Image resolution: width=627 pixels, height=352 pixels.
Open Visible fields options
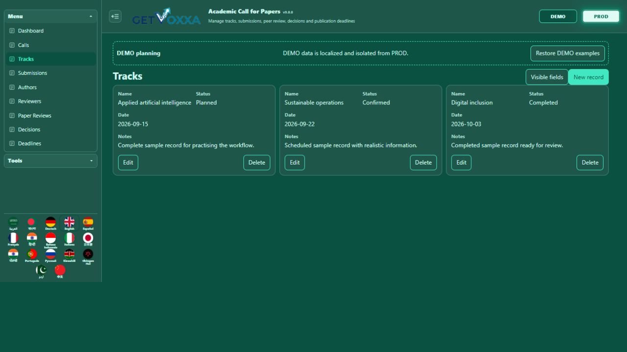click(547, 77)
